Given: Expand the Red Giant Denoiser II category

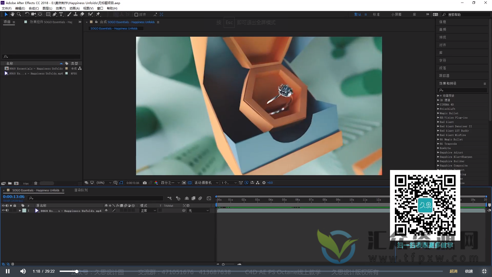Looking at the screenshot, I should (438, 126).
